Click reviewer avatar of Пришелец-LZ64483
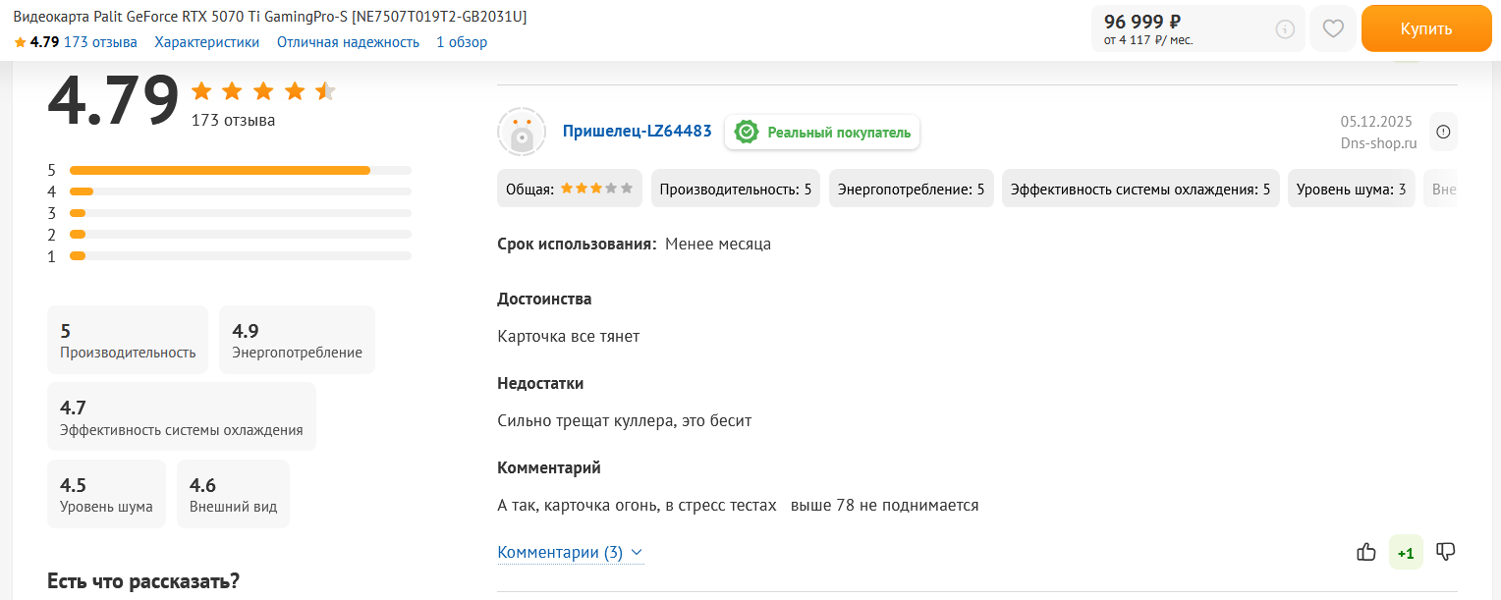This screenshot has width=1501, height=600. point(522,132)
